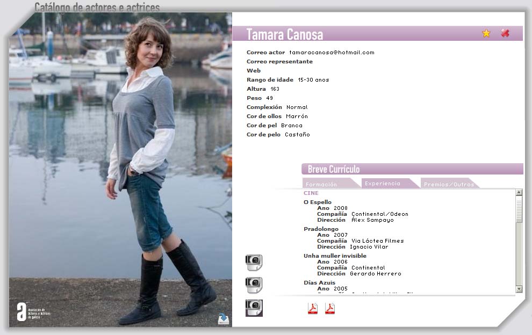
Task: Click the blue download arrow icon on photo
Action: (x=223, y=319)
